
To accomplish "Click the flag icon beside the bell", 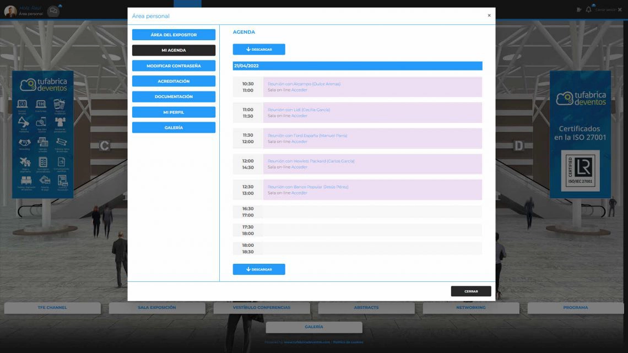I will coord(578,9).
